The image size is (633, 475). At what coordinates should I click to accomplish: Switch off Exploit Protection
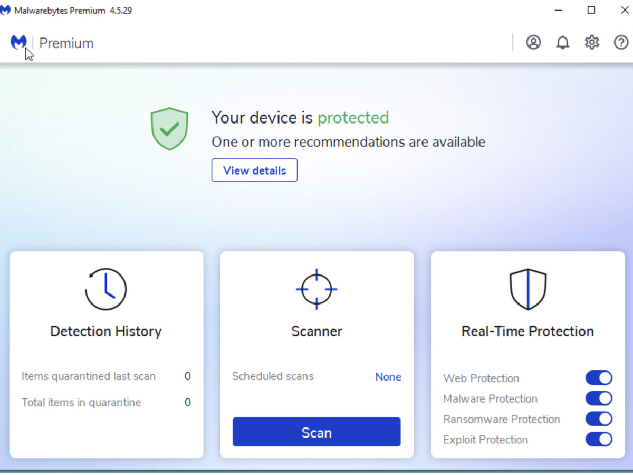pos(599,440)
